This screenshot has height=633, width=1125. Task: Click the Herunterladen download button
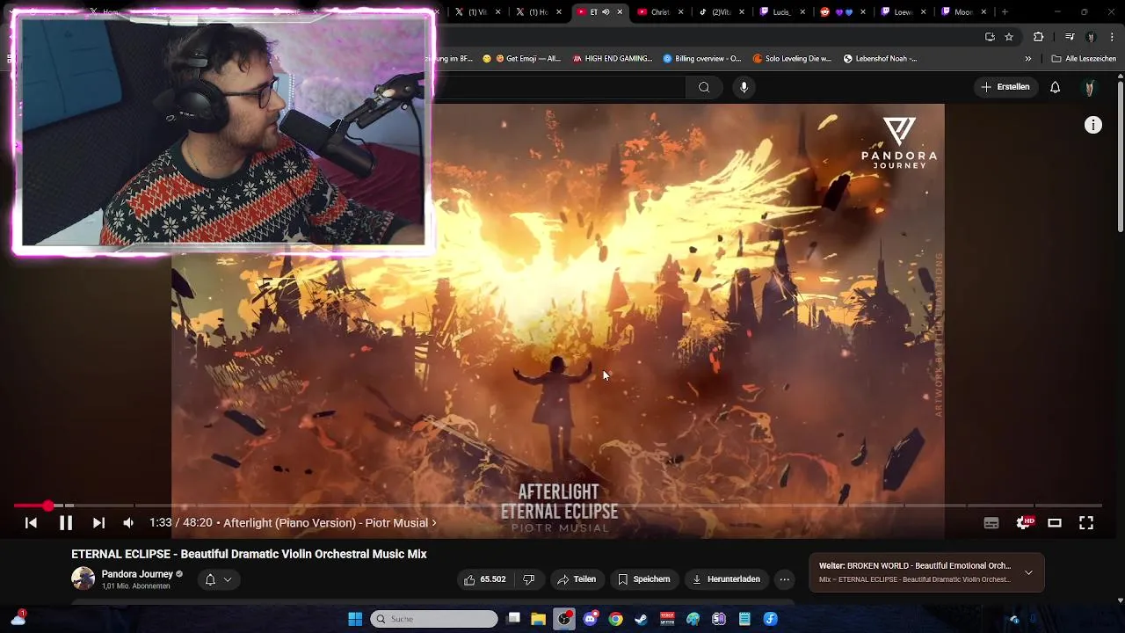point(726,579)
